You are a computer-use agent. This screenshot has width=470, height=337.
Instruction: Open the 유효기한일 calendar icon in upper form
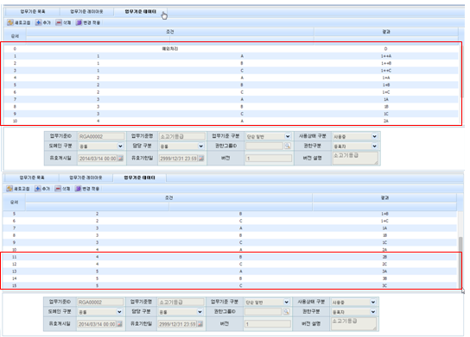[201, 159]
